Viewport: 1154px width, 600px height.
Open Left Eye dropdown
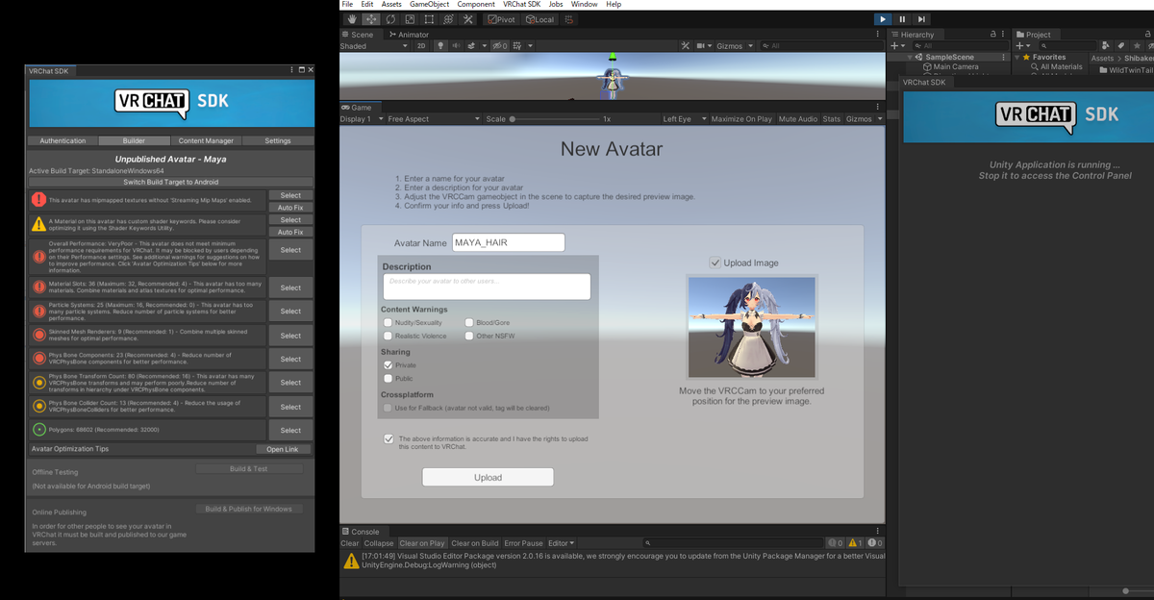(x=684, y=119)
